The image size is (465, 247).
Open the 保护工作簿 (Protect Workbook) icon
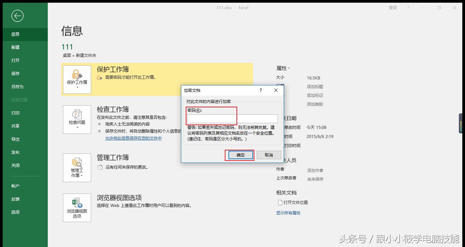pos(77,77)
